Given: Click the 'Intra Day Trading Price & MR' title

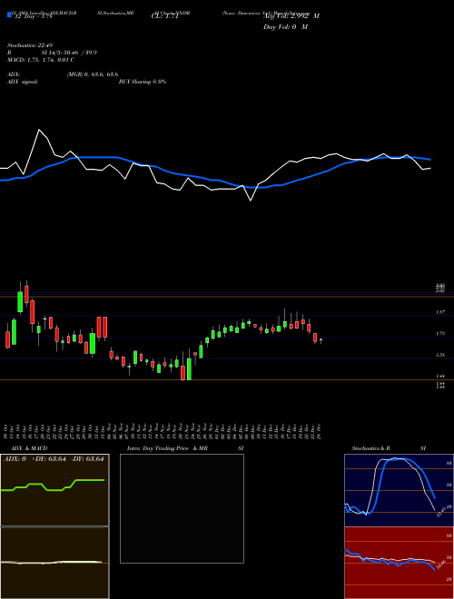Looking at the screenshot, I should coord(168,448).
